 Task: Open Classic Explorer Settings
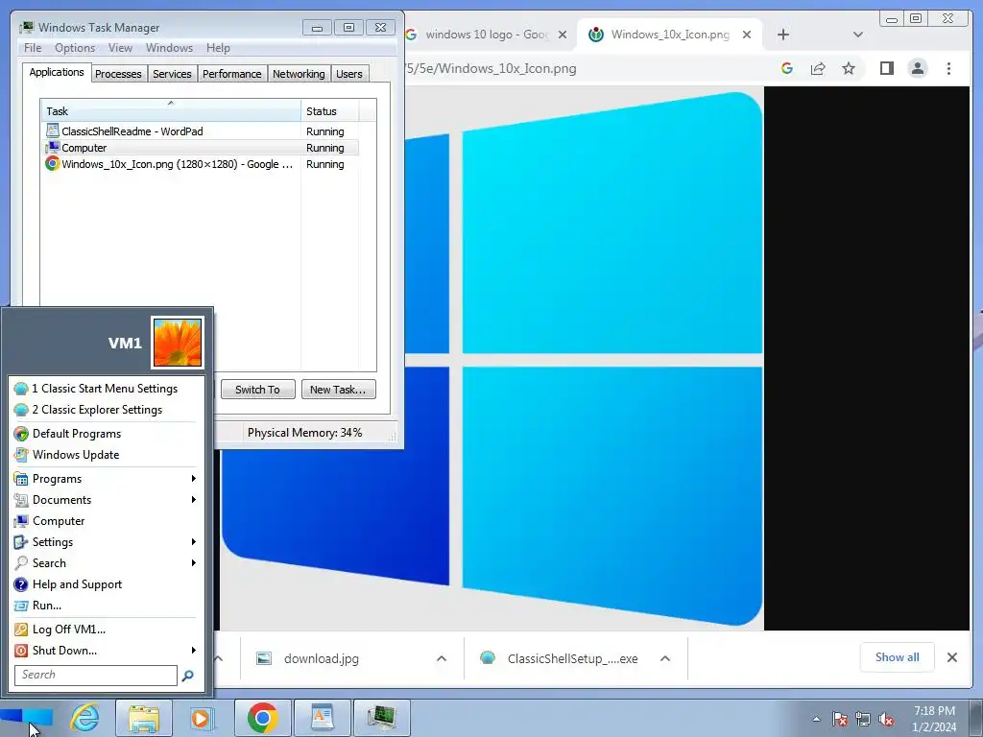106,410
